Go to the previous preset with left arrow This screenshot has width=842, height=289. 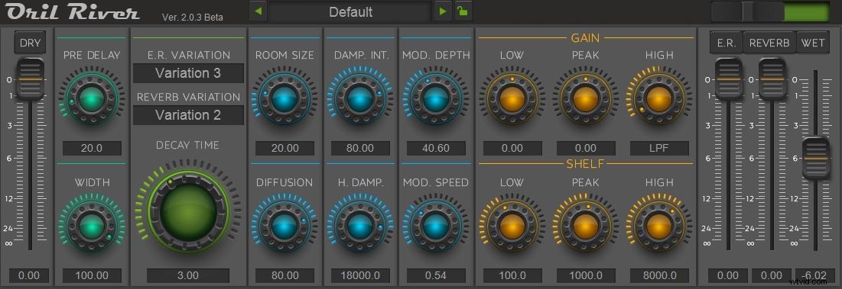(258, 11)
